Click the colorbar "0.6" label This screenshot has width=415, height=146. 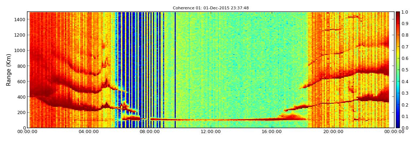[x=405, y=58]
